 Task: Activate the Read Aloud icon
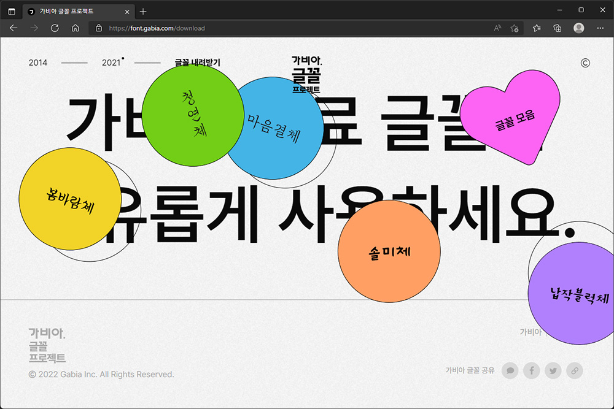tap(497, 28)
